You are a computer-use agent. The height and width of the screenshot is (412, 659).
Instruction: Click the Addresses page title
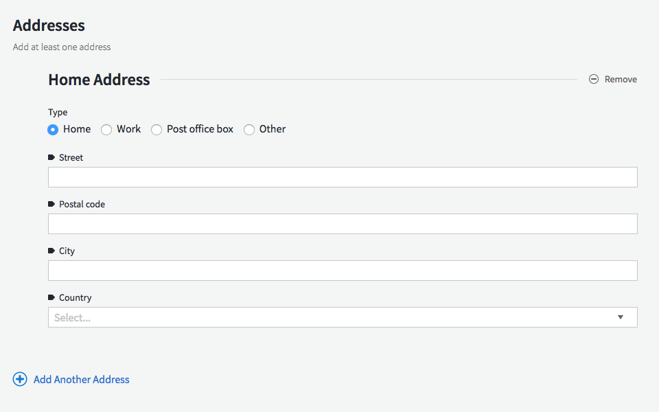49,25
